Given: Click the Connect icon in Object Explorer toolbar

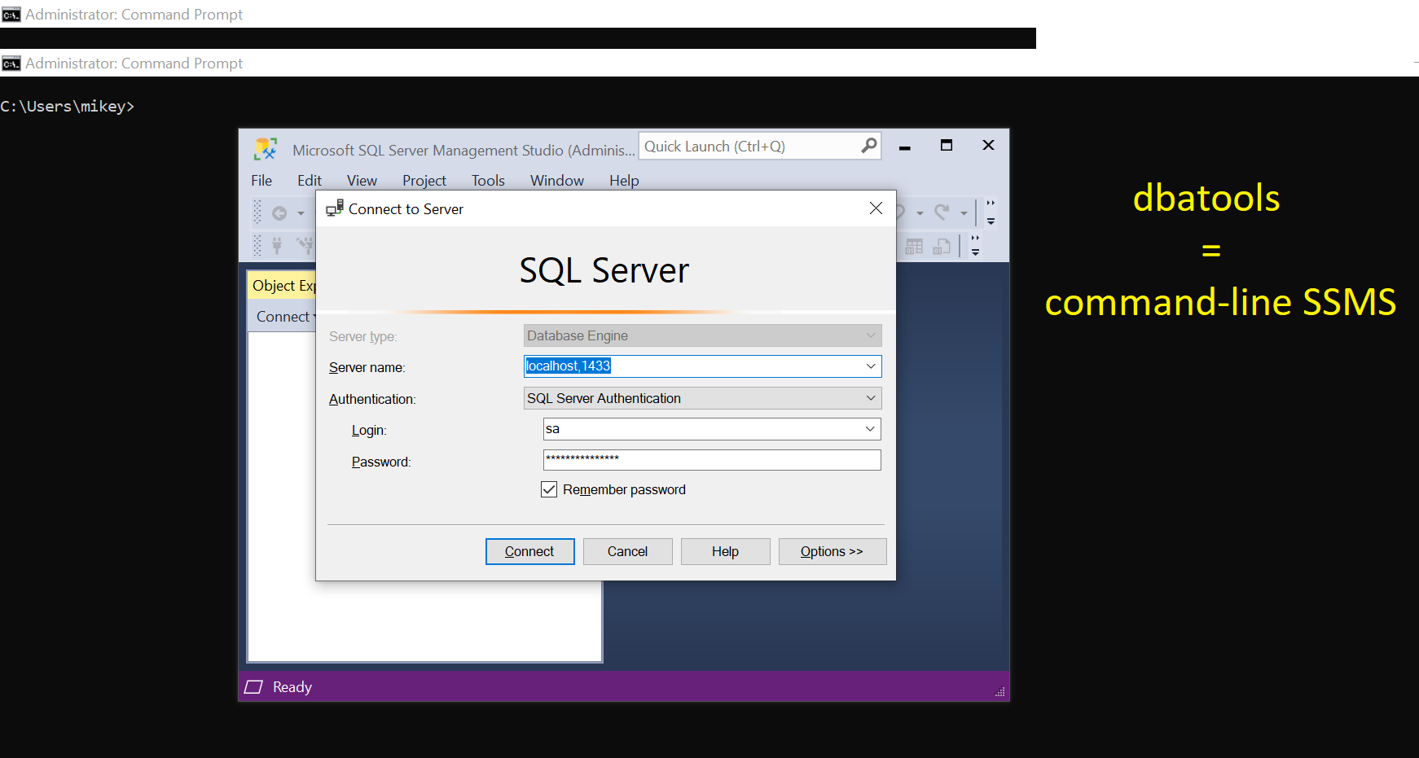Looking at the screenshot, I should click(x=278, y=245).
